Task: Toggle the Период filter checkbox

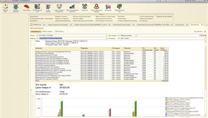Action: coord(37,35)
